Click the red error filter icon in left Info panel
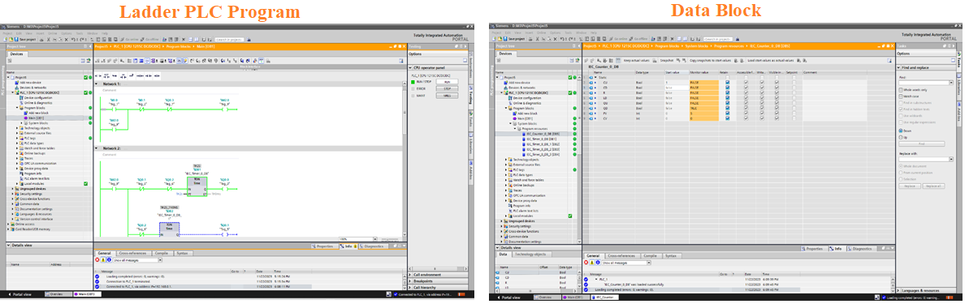 tap(97, 260)
